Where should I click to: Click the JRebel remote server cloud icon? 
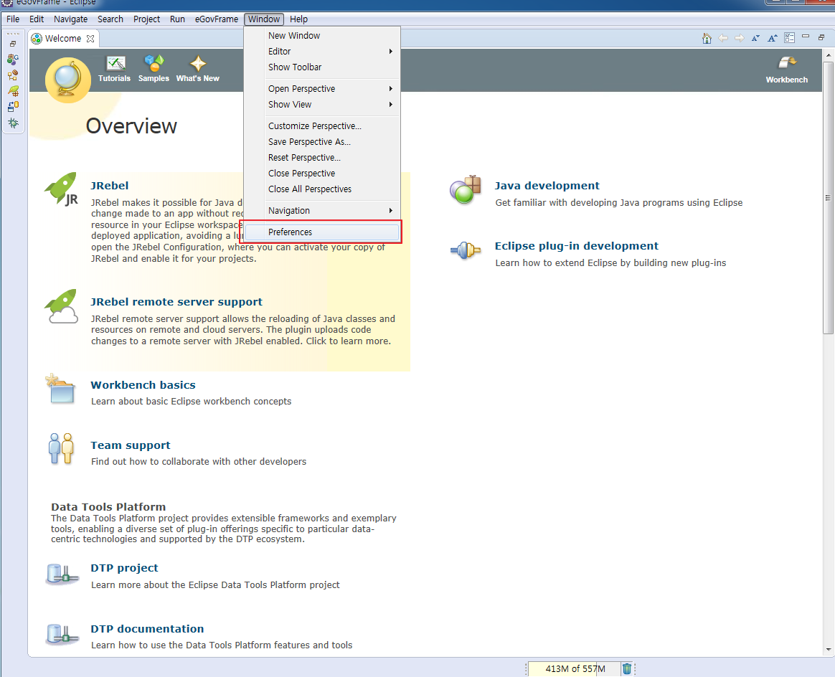(62, 306)
